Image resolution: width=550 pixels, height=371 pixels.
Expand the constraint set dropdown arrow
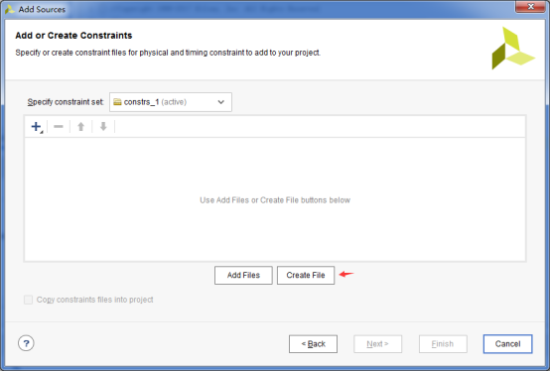[221, 102]
